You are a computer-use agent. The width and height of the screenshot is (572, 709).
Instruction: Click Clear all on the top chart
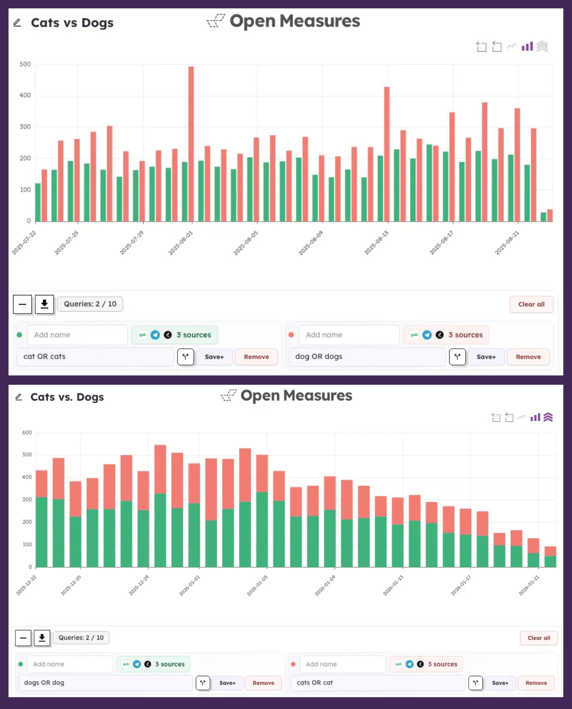coord(531,304)
